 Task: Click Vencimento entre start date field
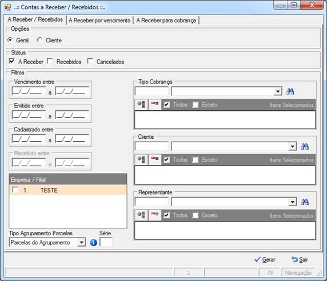click(29, 91)
